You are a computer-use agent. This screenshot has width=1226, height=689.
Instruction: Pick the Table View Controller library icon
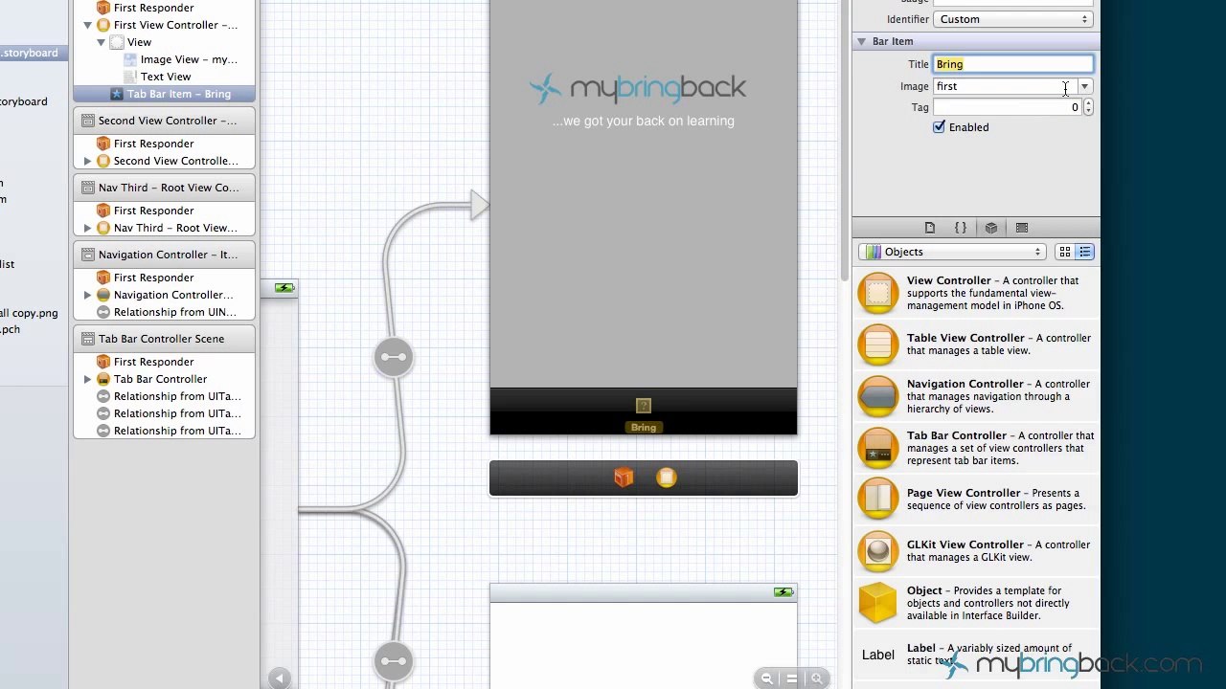(x=878, y=344)
